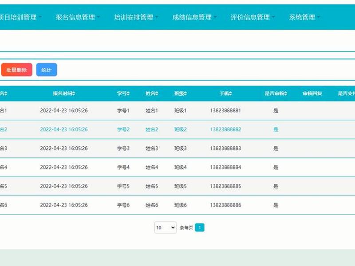Viewport: 355px width, 266px height.
Task: Open the 系统管理 menu
Action: coord(304,17)
